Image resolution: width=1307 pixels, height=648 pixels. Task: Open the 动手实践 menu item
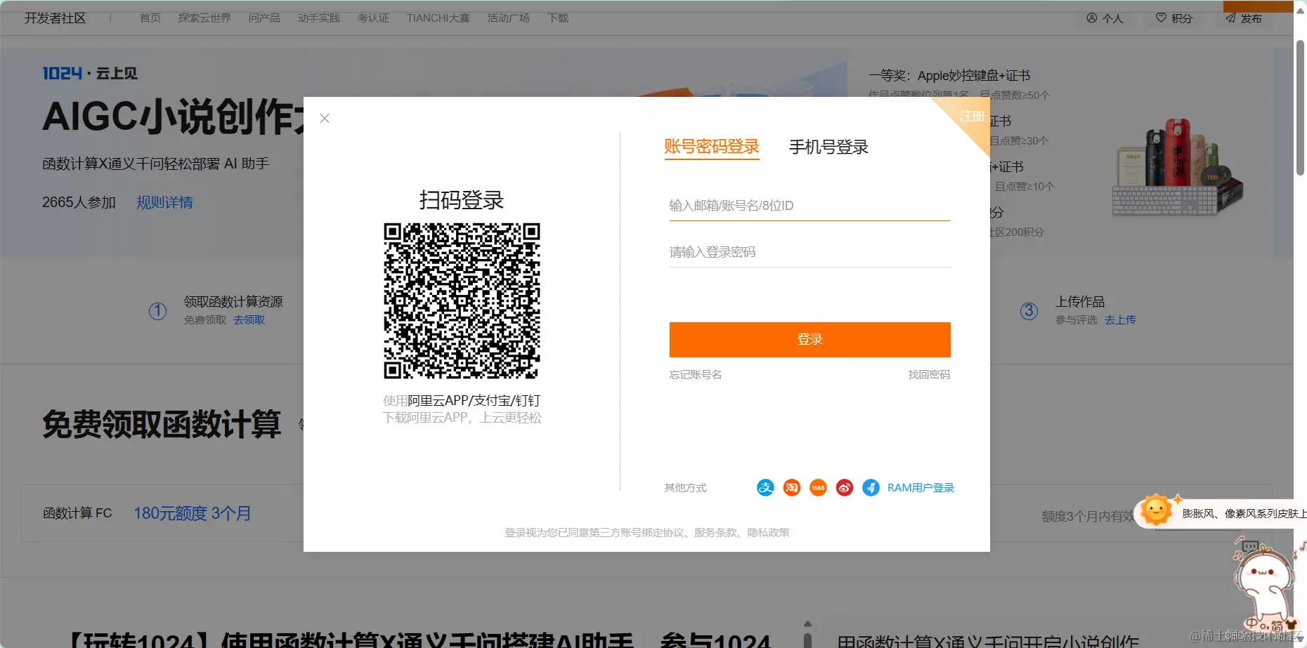[318, 18]
